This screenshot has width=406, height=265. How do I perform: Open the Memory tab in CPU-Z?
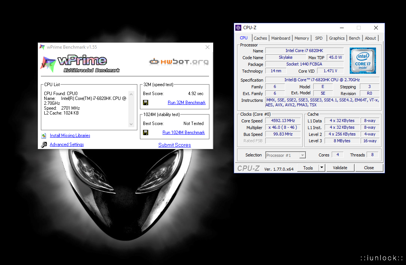coord(302,38)
